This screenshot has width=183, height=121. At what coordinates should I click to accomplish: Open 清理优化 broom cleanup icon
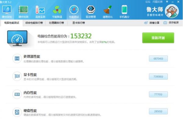tap(107, 10)
